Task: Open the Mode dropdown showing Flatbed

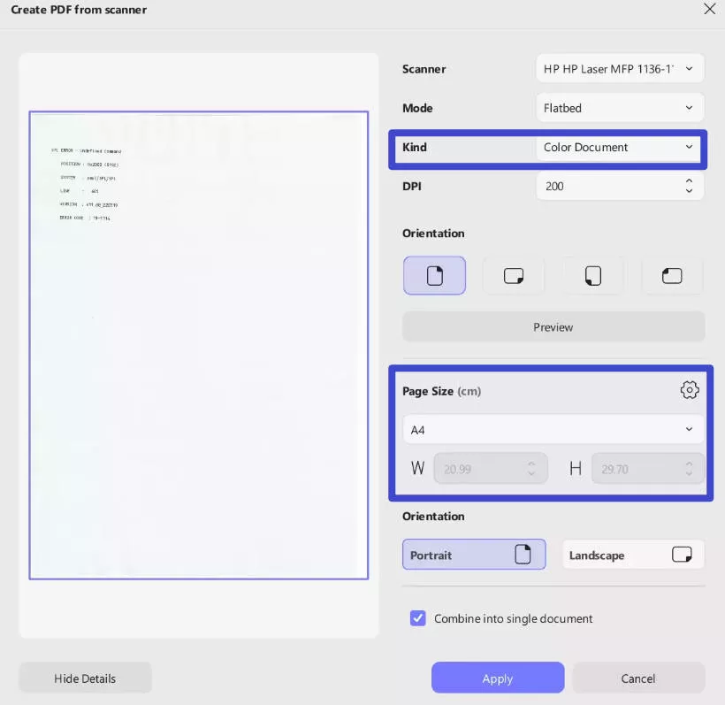Action: (x=619, y=107)
